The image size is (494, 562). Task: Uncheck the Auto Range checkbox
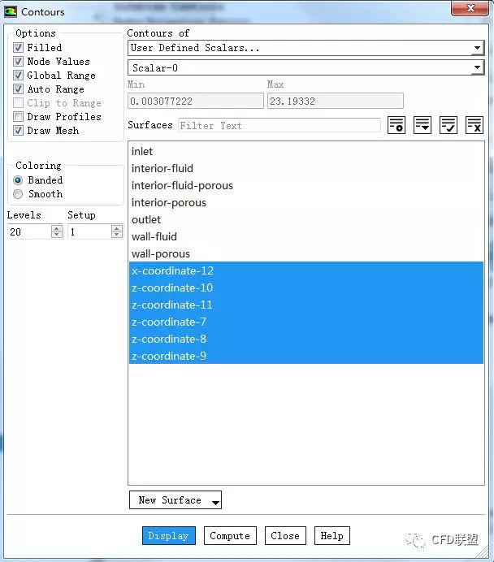(x=19, y=89)
